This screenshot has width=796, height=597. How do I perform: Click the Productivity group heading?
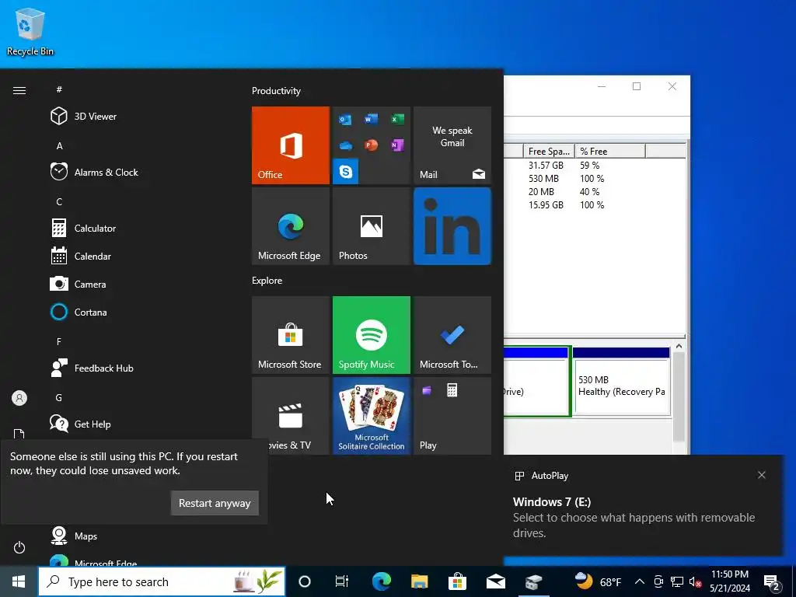pos(276,91)
